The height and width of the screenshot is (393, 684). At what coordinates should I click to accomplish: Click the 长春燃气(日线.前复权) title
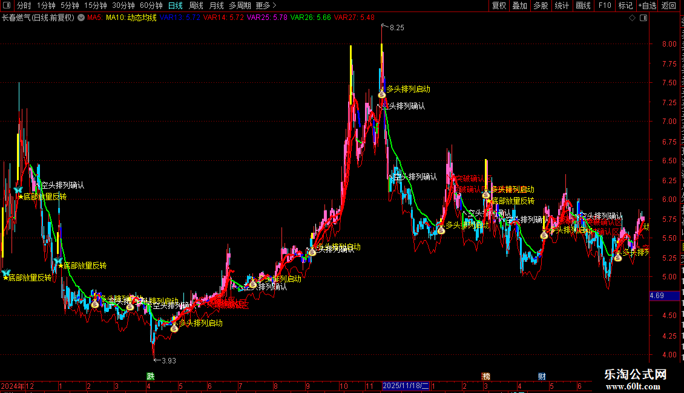38,18
